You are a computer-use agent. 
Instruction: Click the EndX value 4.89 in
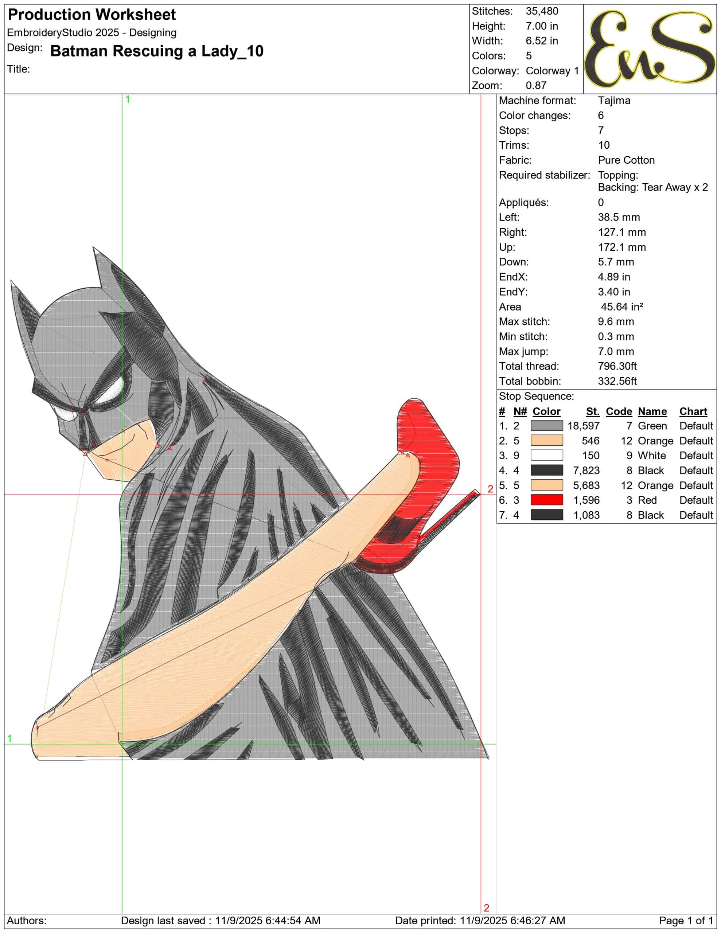(x=614, y=277)
